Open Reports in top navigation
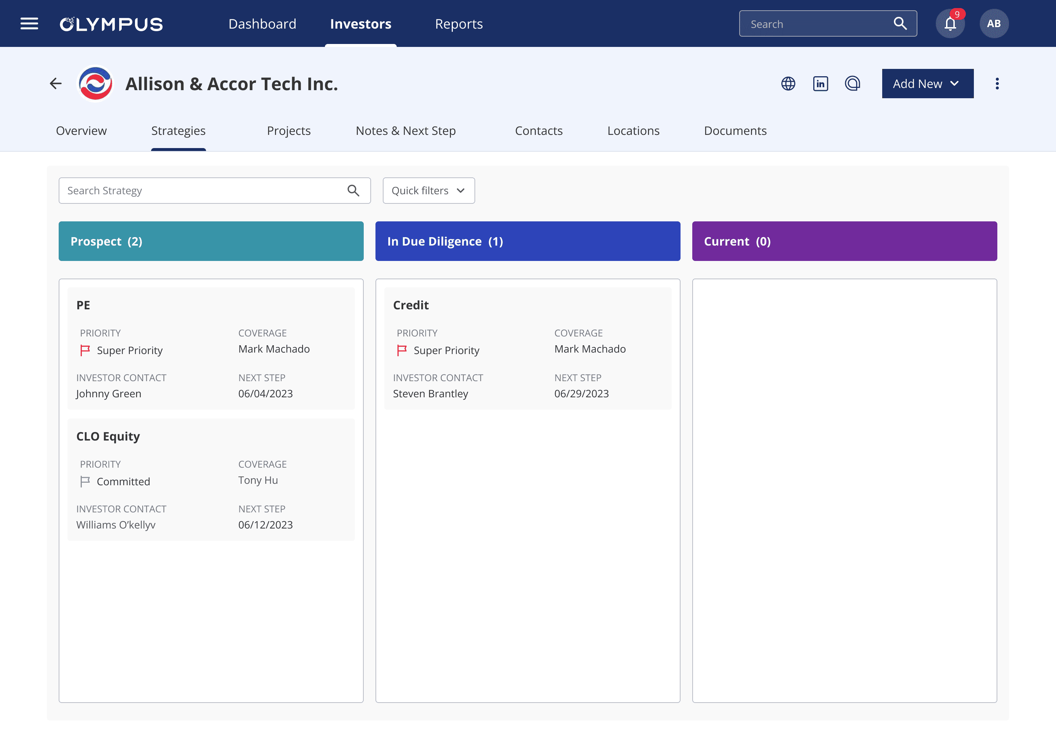Image resolution: width=1056 pixels, height=744 pixels. pos(459,23)
